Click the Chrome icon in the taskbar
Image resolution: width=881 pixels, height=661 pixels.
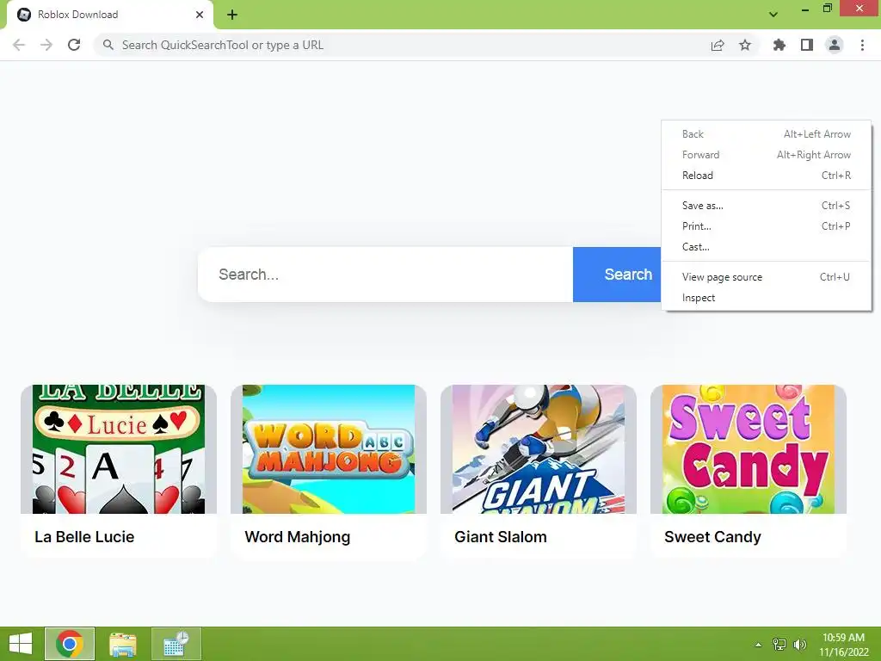click(70, 644)
